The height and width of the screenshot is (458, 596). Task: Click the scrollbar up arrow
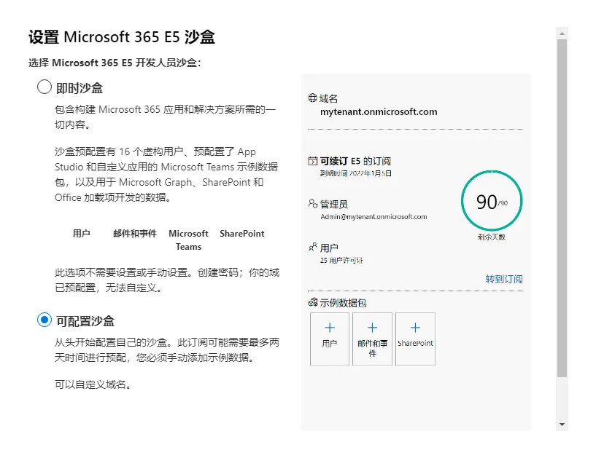click(562, 33)
